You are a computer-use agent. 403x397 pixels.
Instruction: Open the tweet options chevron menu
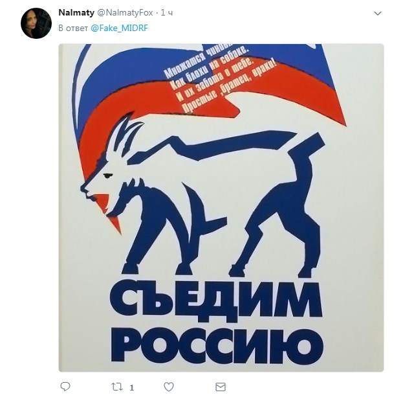pyautogui.click(x=378, y=14)
